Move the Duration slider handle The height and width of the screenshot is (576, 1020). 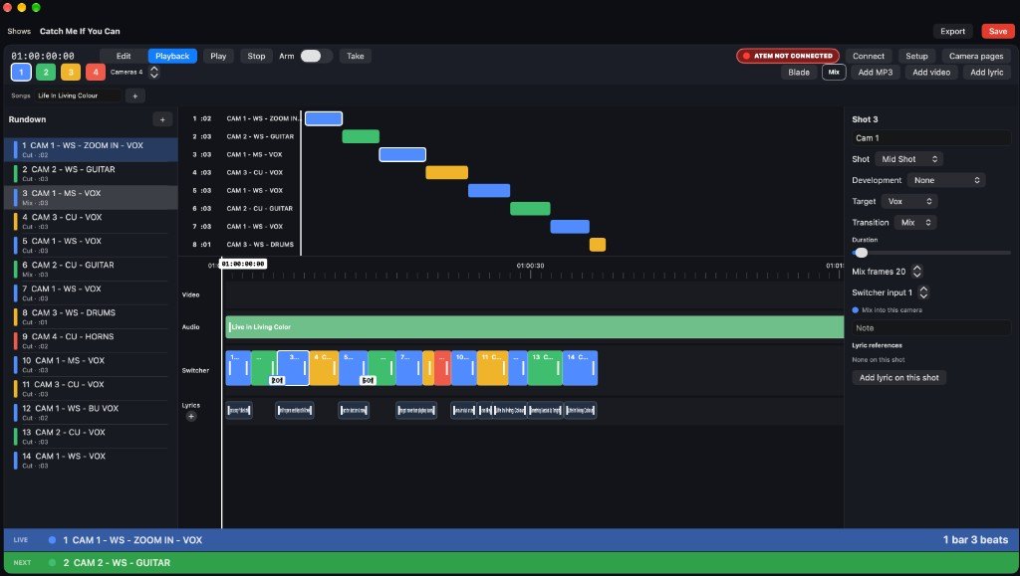[862, 253]
